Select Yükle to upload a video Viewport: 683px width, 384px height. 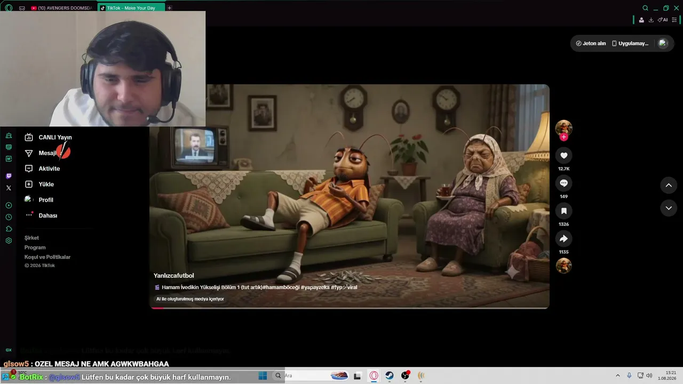[x=39, y=184]
